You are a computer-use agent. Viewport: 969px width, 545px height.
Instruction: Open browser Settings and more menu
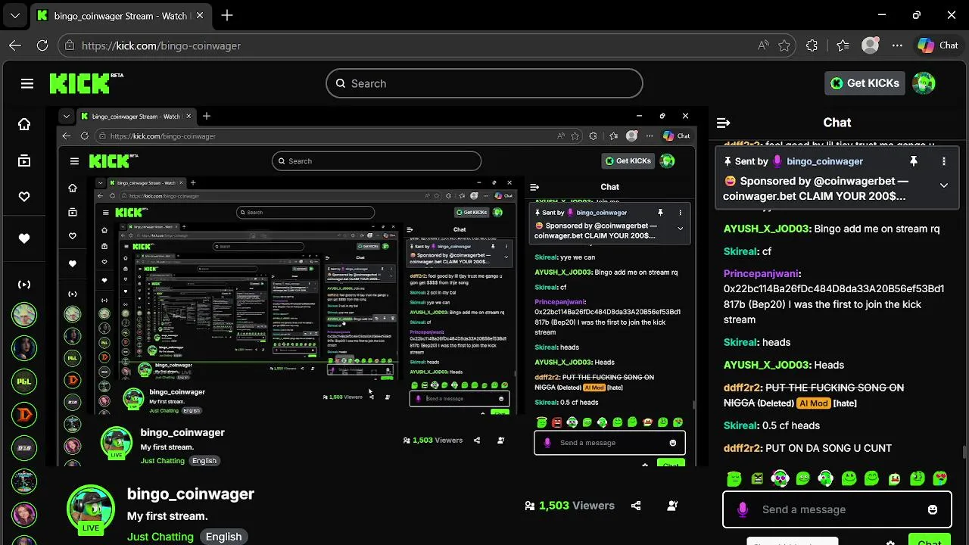pyautogui.click(x=898, y=45)
